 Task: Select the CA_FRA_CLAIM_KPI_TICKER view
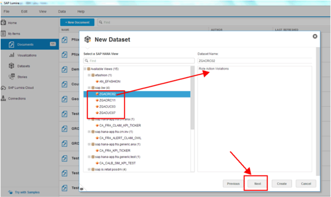pyautogui.click(x=120, y=125)
